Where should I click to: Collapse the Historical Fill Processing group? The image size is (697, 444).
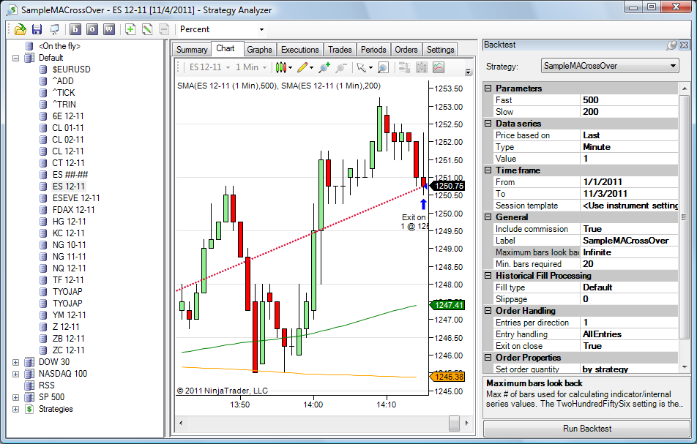pos(488,276)
